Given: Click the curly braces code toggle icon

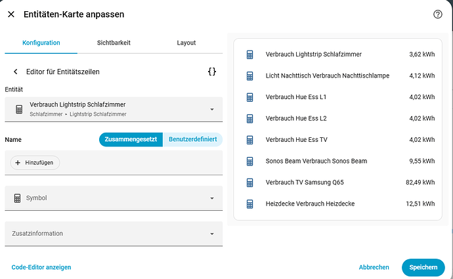Looking at the screenshot, I should tap(211, 72).
